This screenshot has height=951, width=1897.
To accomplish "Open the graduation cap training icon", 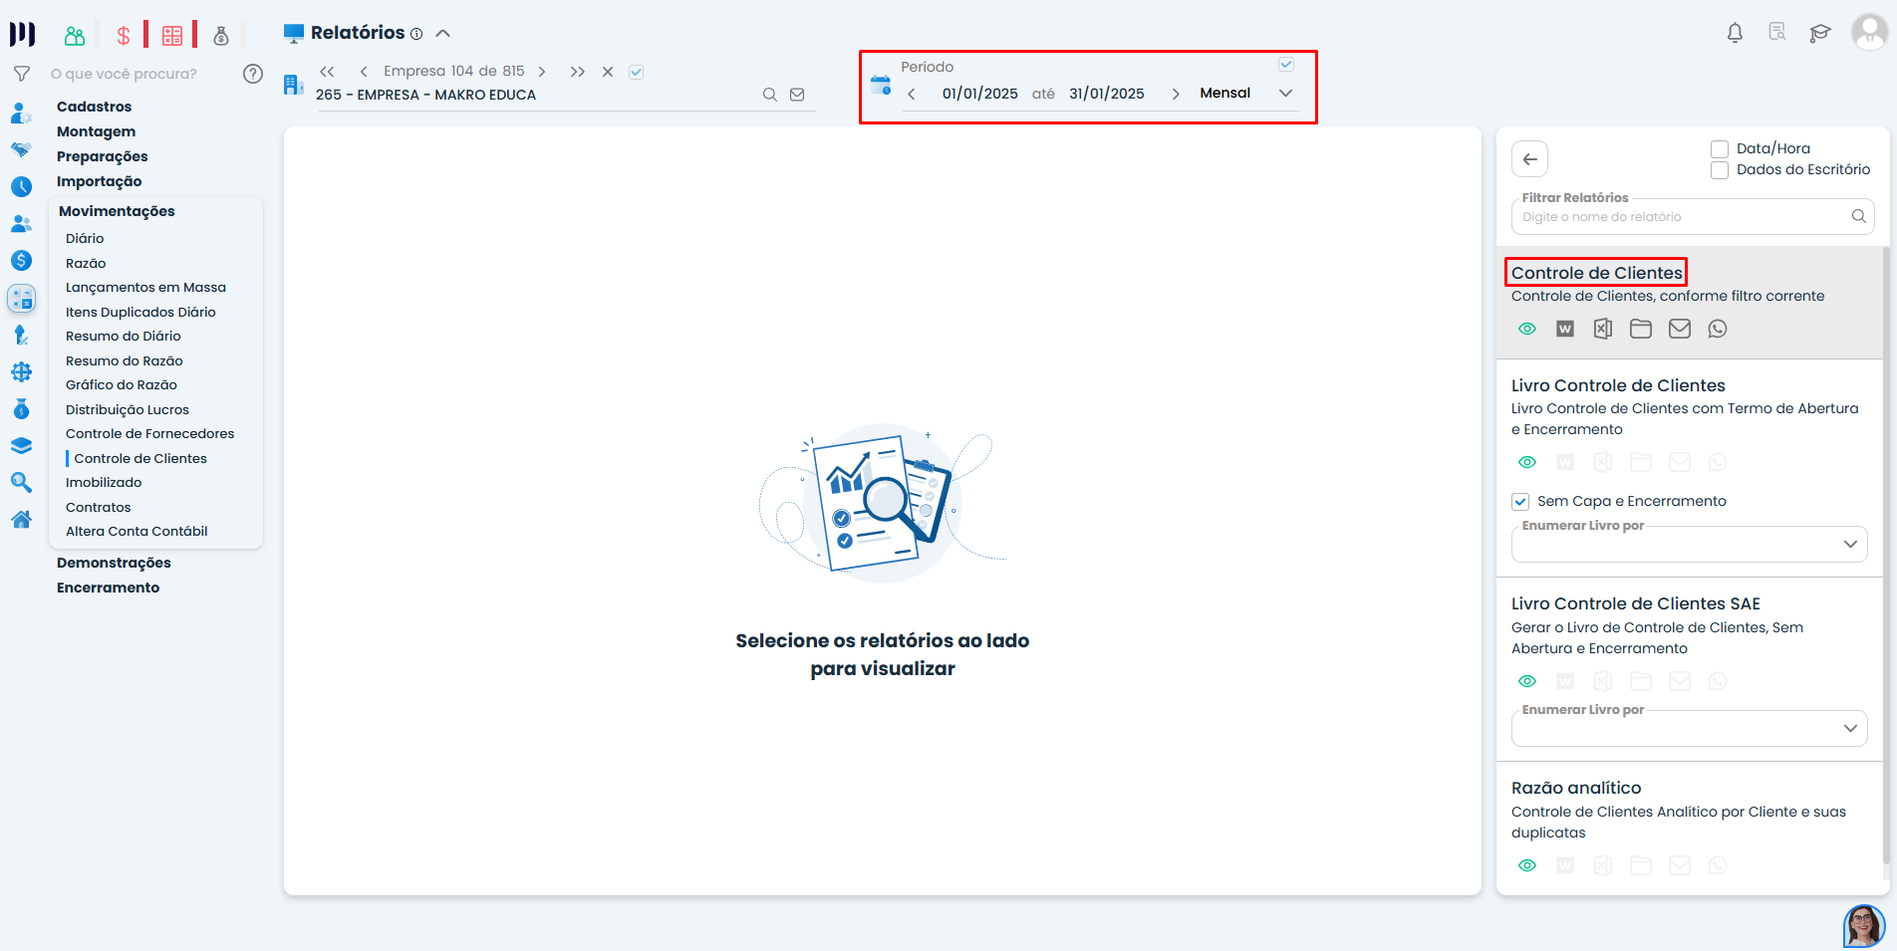I will [x=1820, y=33].
